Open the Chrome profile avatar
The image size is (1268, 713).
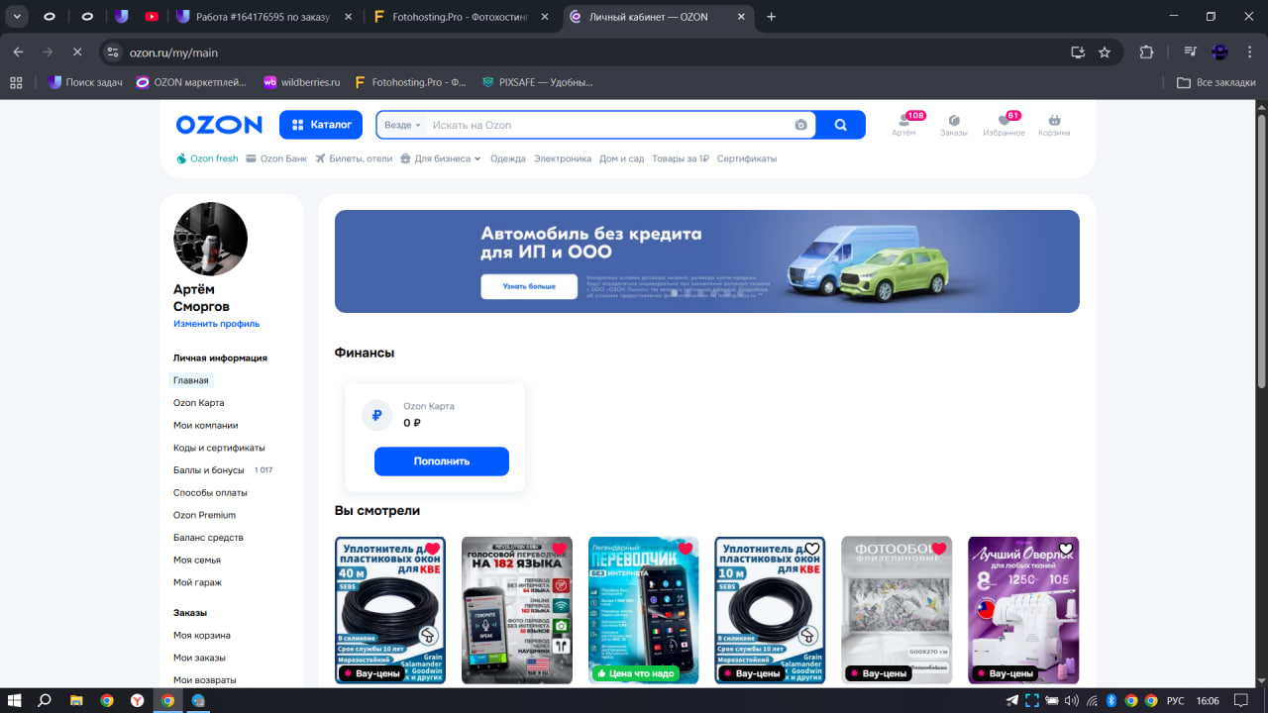coord(1219,51)
